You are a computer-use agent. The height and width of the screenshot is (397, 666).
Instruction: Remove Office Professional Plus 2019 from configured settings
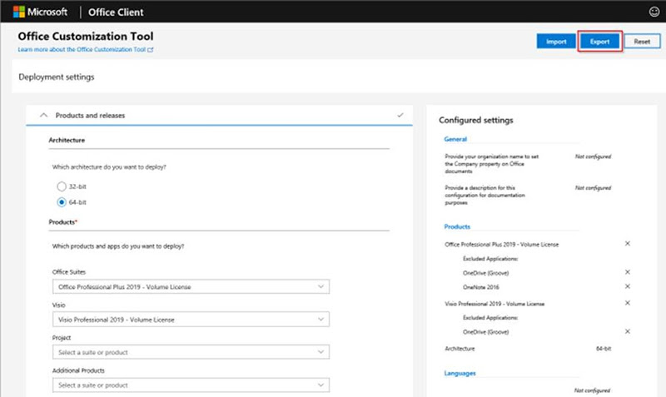pyautogui.click(x=628, y=243)
